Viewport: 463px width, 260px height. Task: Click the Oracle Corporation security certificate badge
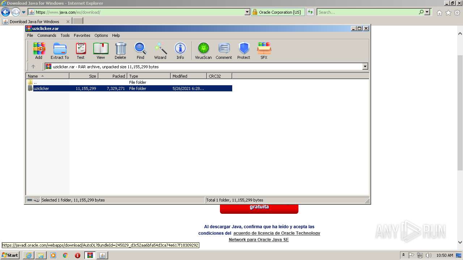pyautogui.click(x=278, y=12)
